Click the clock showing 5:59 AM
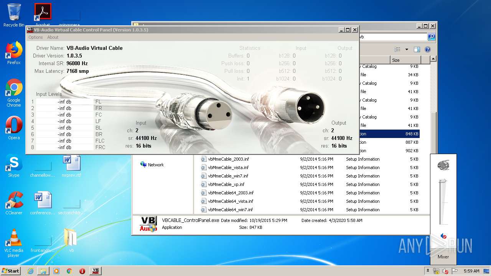This screenshot has width=491, height=276. pyautogui.click(x=471, y=271)
